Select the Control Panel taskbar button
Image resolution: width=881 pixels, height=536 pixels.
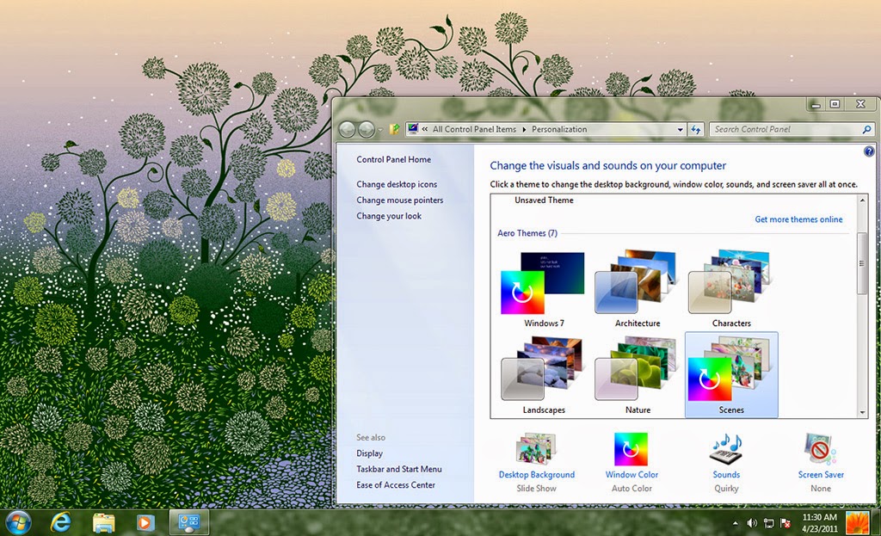click(x=188, y=522)
